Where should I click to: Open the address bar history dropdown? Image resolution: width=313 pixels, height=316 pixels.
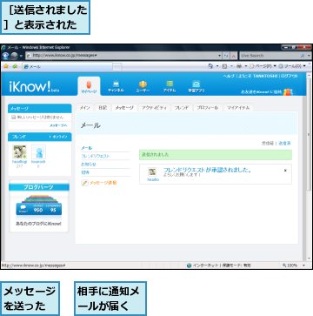[220, 56]
